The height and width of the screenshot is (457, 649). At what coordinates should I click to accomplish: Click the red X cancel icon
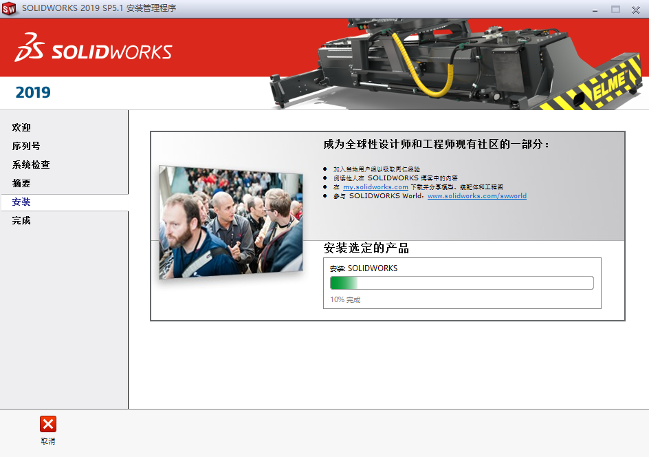click(x=47, y=425)
